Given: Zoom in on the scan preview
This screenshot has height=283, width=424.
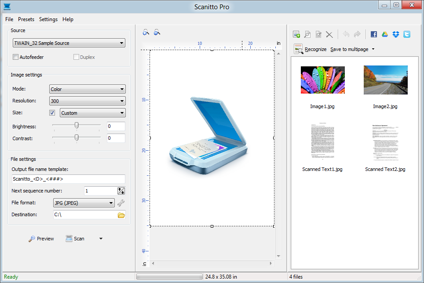Looking at the screenshot, I should point(145,32).
